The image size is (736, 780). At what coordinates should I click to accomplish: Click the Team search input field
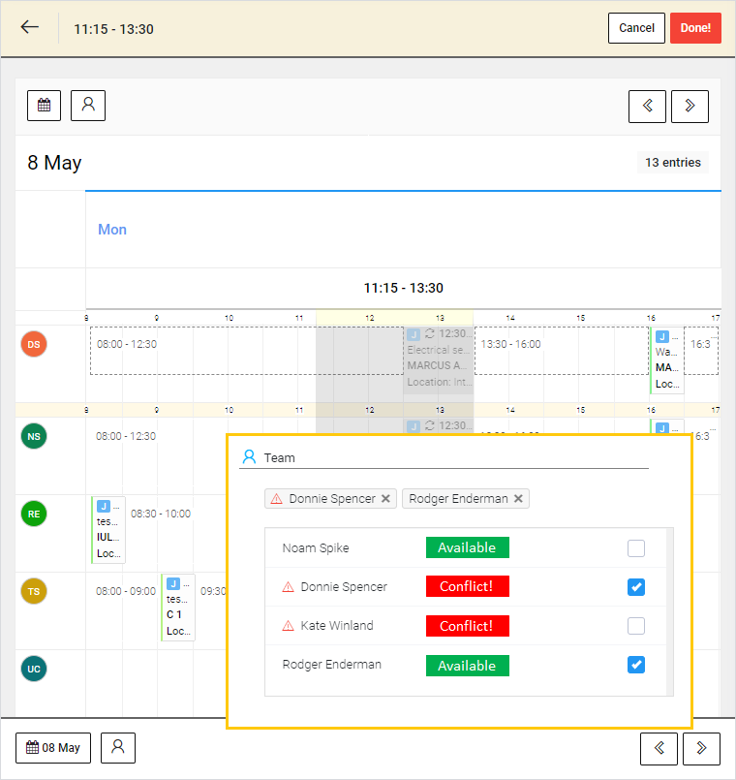pyautogui.click(x=455, y=457)
